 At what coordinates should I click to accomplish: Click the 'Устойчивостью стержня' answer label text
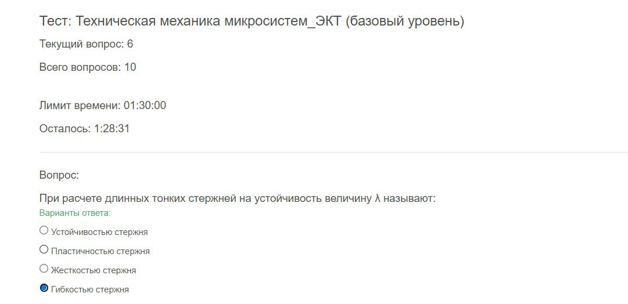[x=99, y=232]
